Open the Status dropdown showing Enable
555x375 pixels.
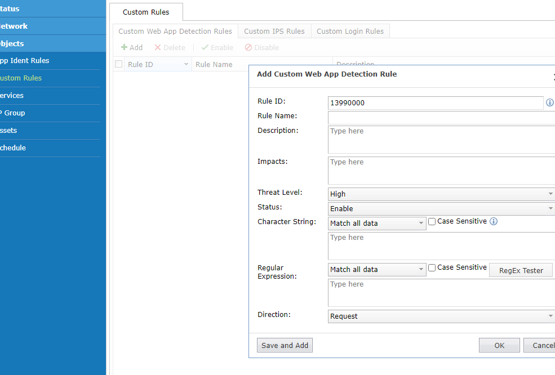pyautogui.click(x=441, y=208)
